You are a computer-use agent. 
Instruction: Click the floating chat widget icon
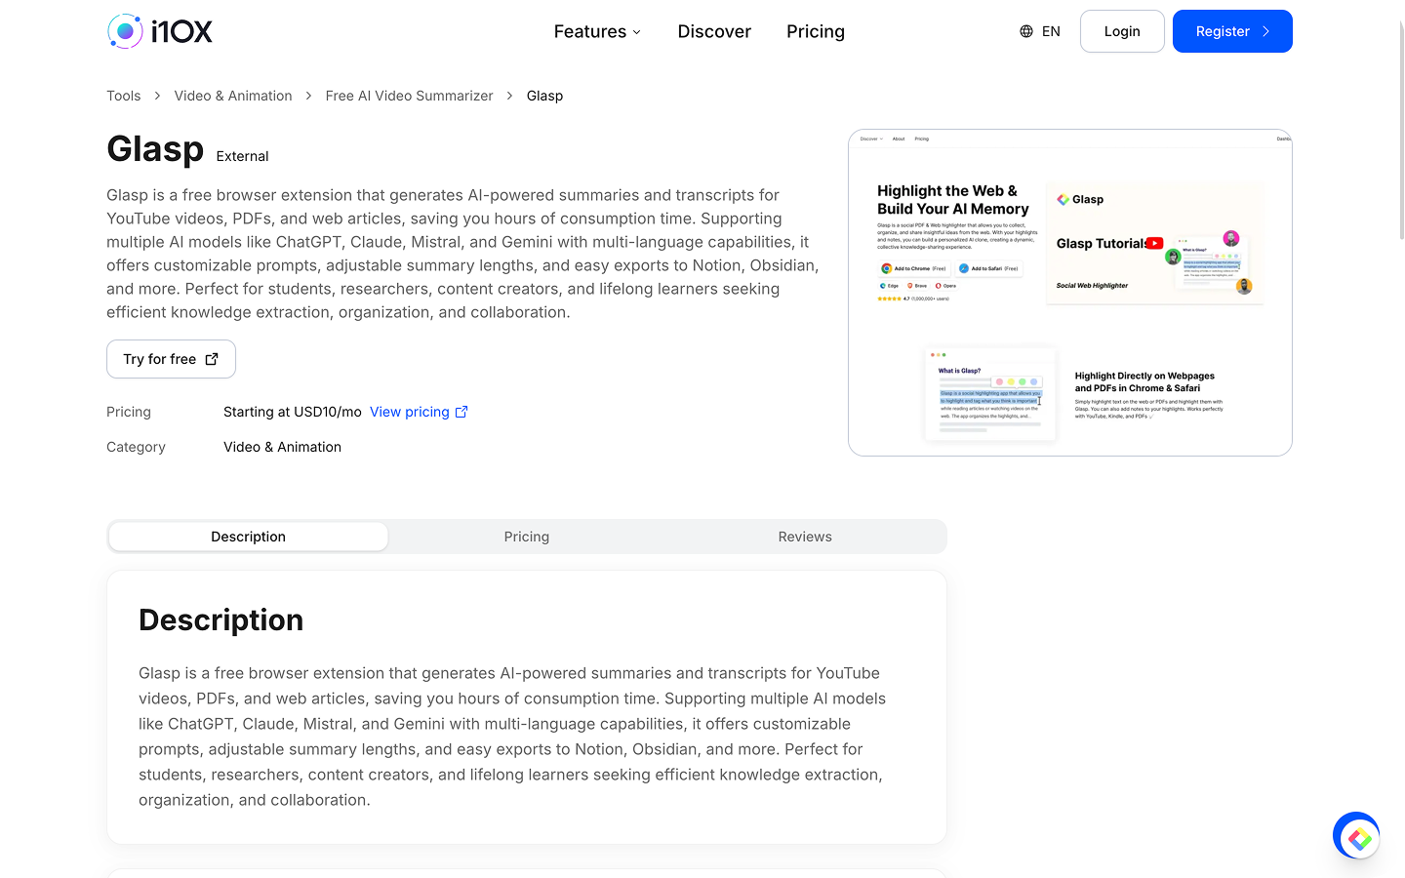coord(1356,836)
